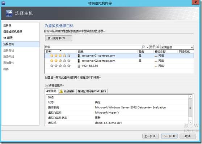Viewport: 202px width, 144px height.
Task: Click the cloud host icon in header banner
Action: pos(9,13)
